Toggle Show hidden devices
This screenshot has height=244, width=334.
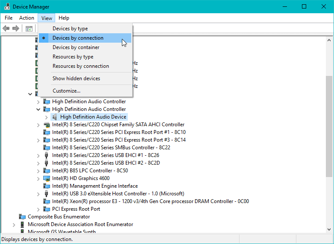tap(85, 78)
